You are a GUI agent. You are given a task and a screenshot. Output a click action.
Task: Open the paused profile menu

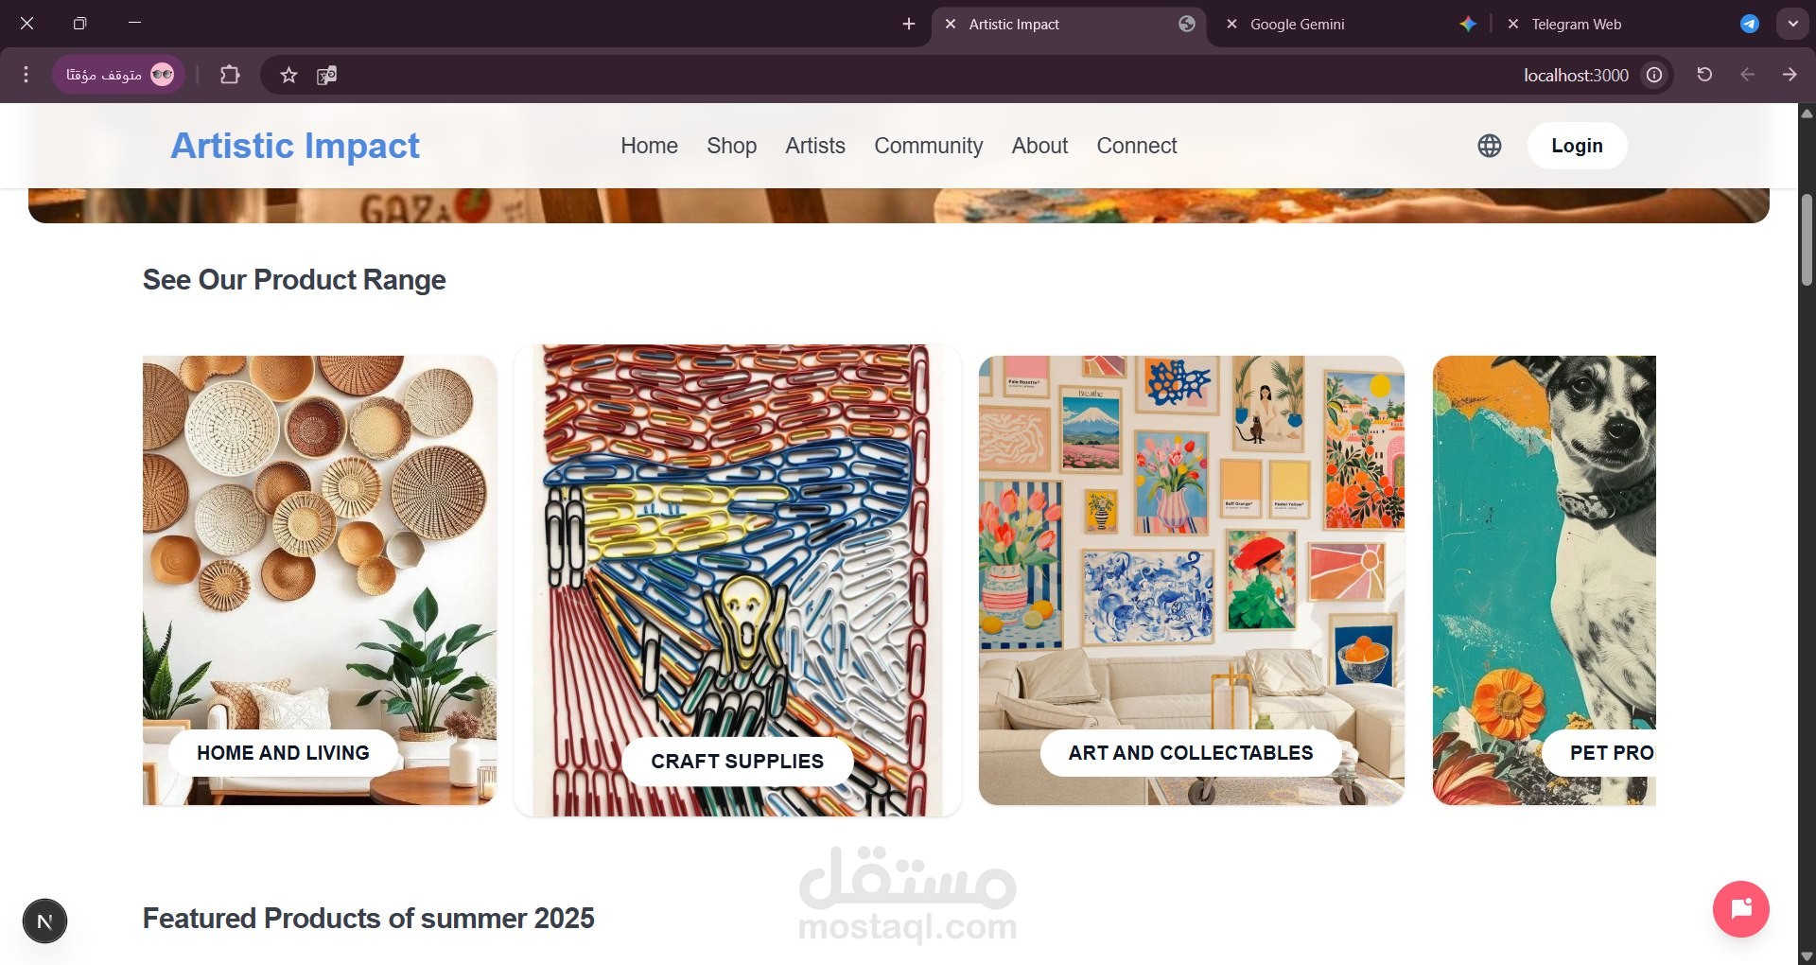click(119, 75)
